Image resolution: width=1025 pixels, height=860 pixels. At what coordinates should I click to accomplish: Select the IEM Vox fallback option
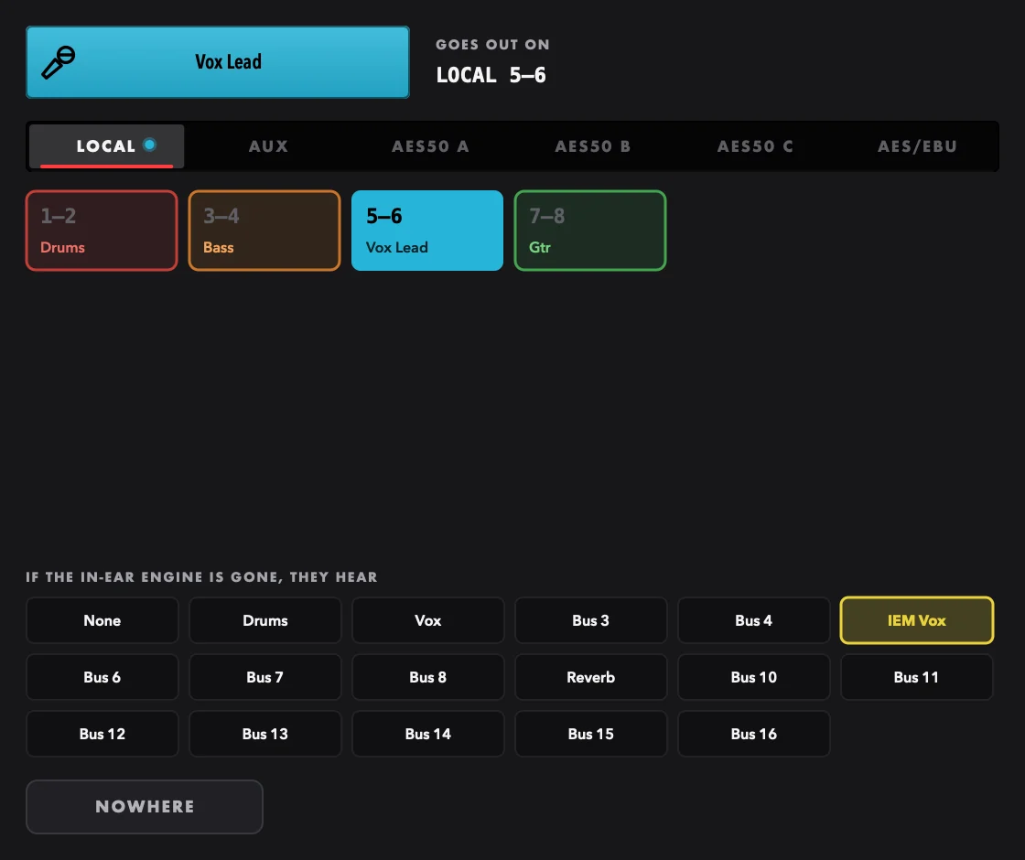[x=917, y=620]
